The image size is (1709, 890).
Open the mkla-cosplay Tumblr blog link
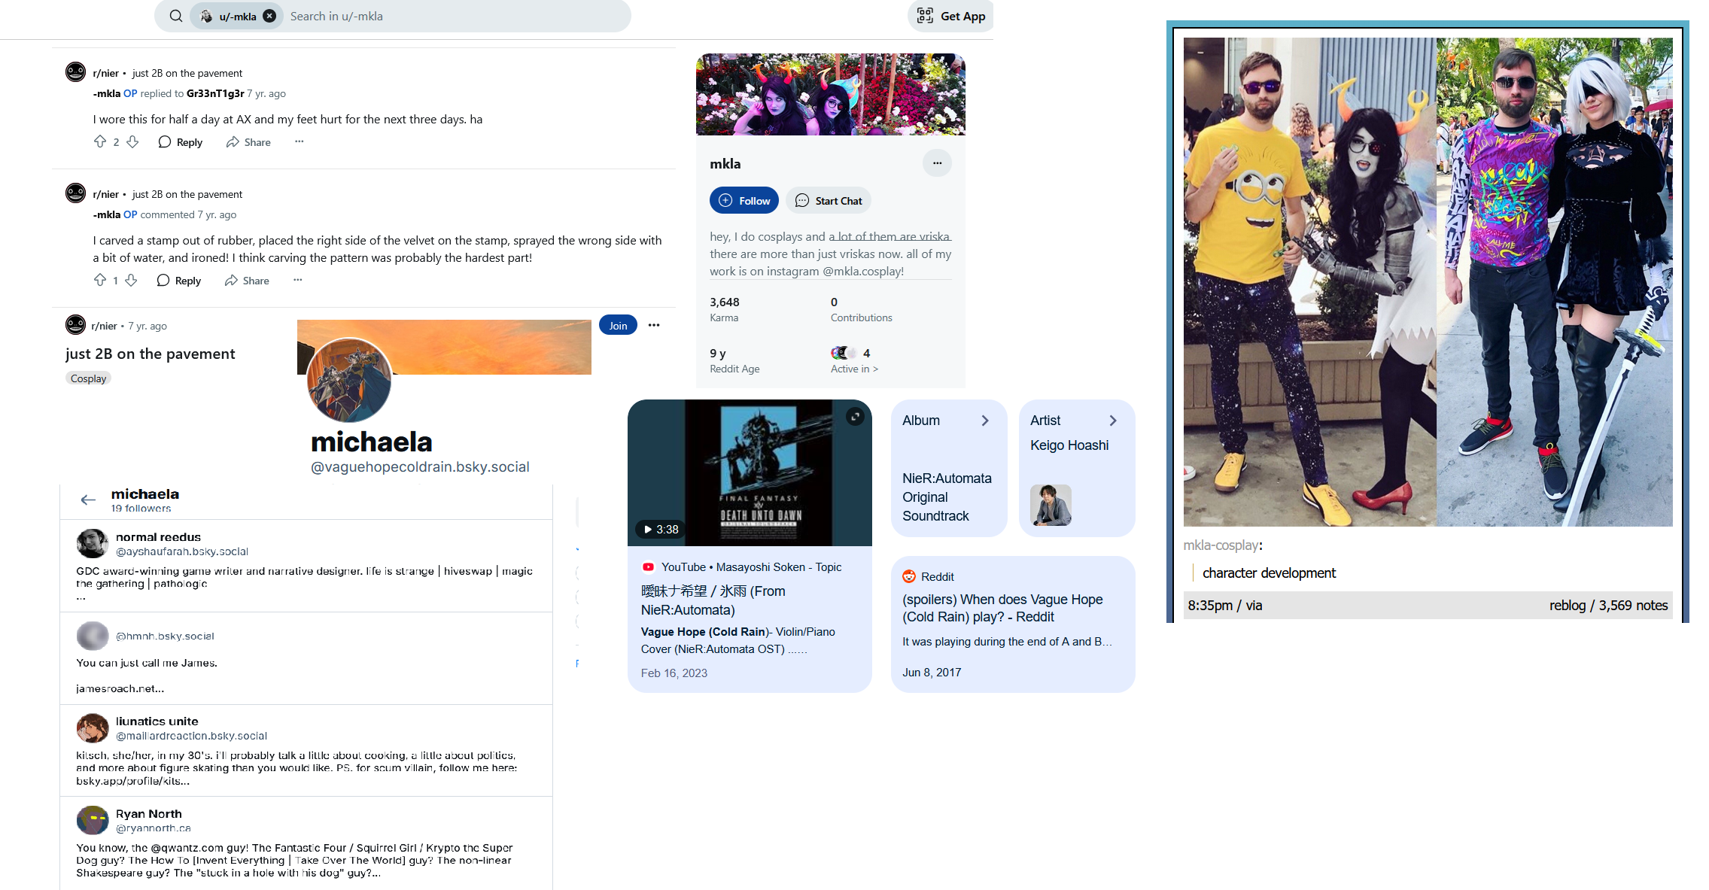[1221, 545]
